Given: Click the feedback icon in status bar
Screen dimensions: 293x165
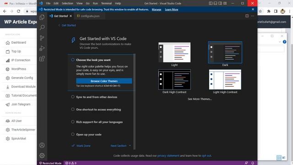Looking at the screenshot, I should (x=246, y=163).
